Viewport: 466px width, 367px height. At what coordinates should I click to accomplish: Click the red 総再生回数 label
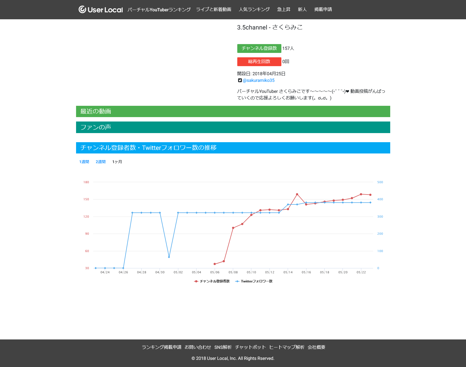coord(259,62)
